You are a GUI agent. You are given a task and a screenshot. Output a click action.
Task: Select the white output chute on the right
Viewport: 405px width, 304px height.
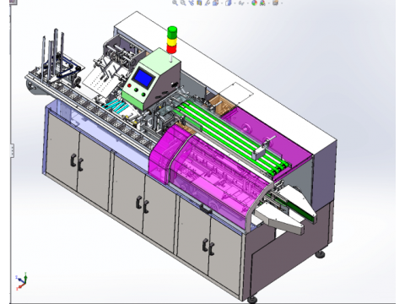[x=281, y=218]
